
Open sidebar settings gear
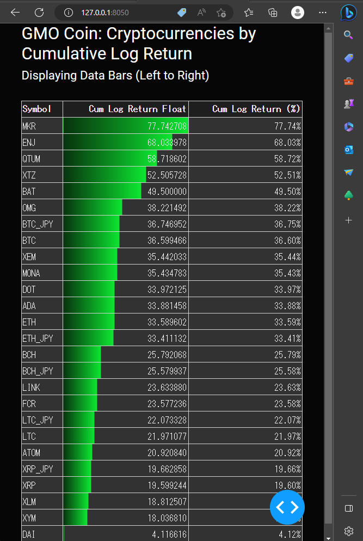click(349, 531)
